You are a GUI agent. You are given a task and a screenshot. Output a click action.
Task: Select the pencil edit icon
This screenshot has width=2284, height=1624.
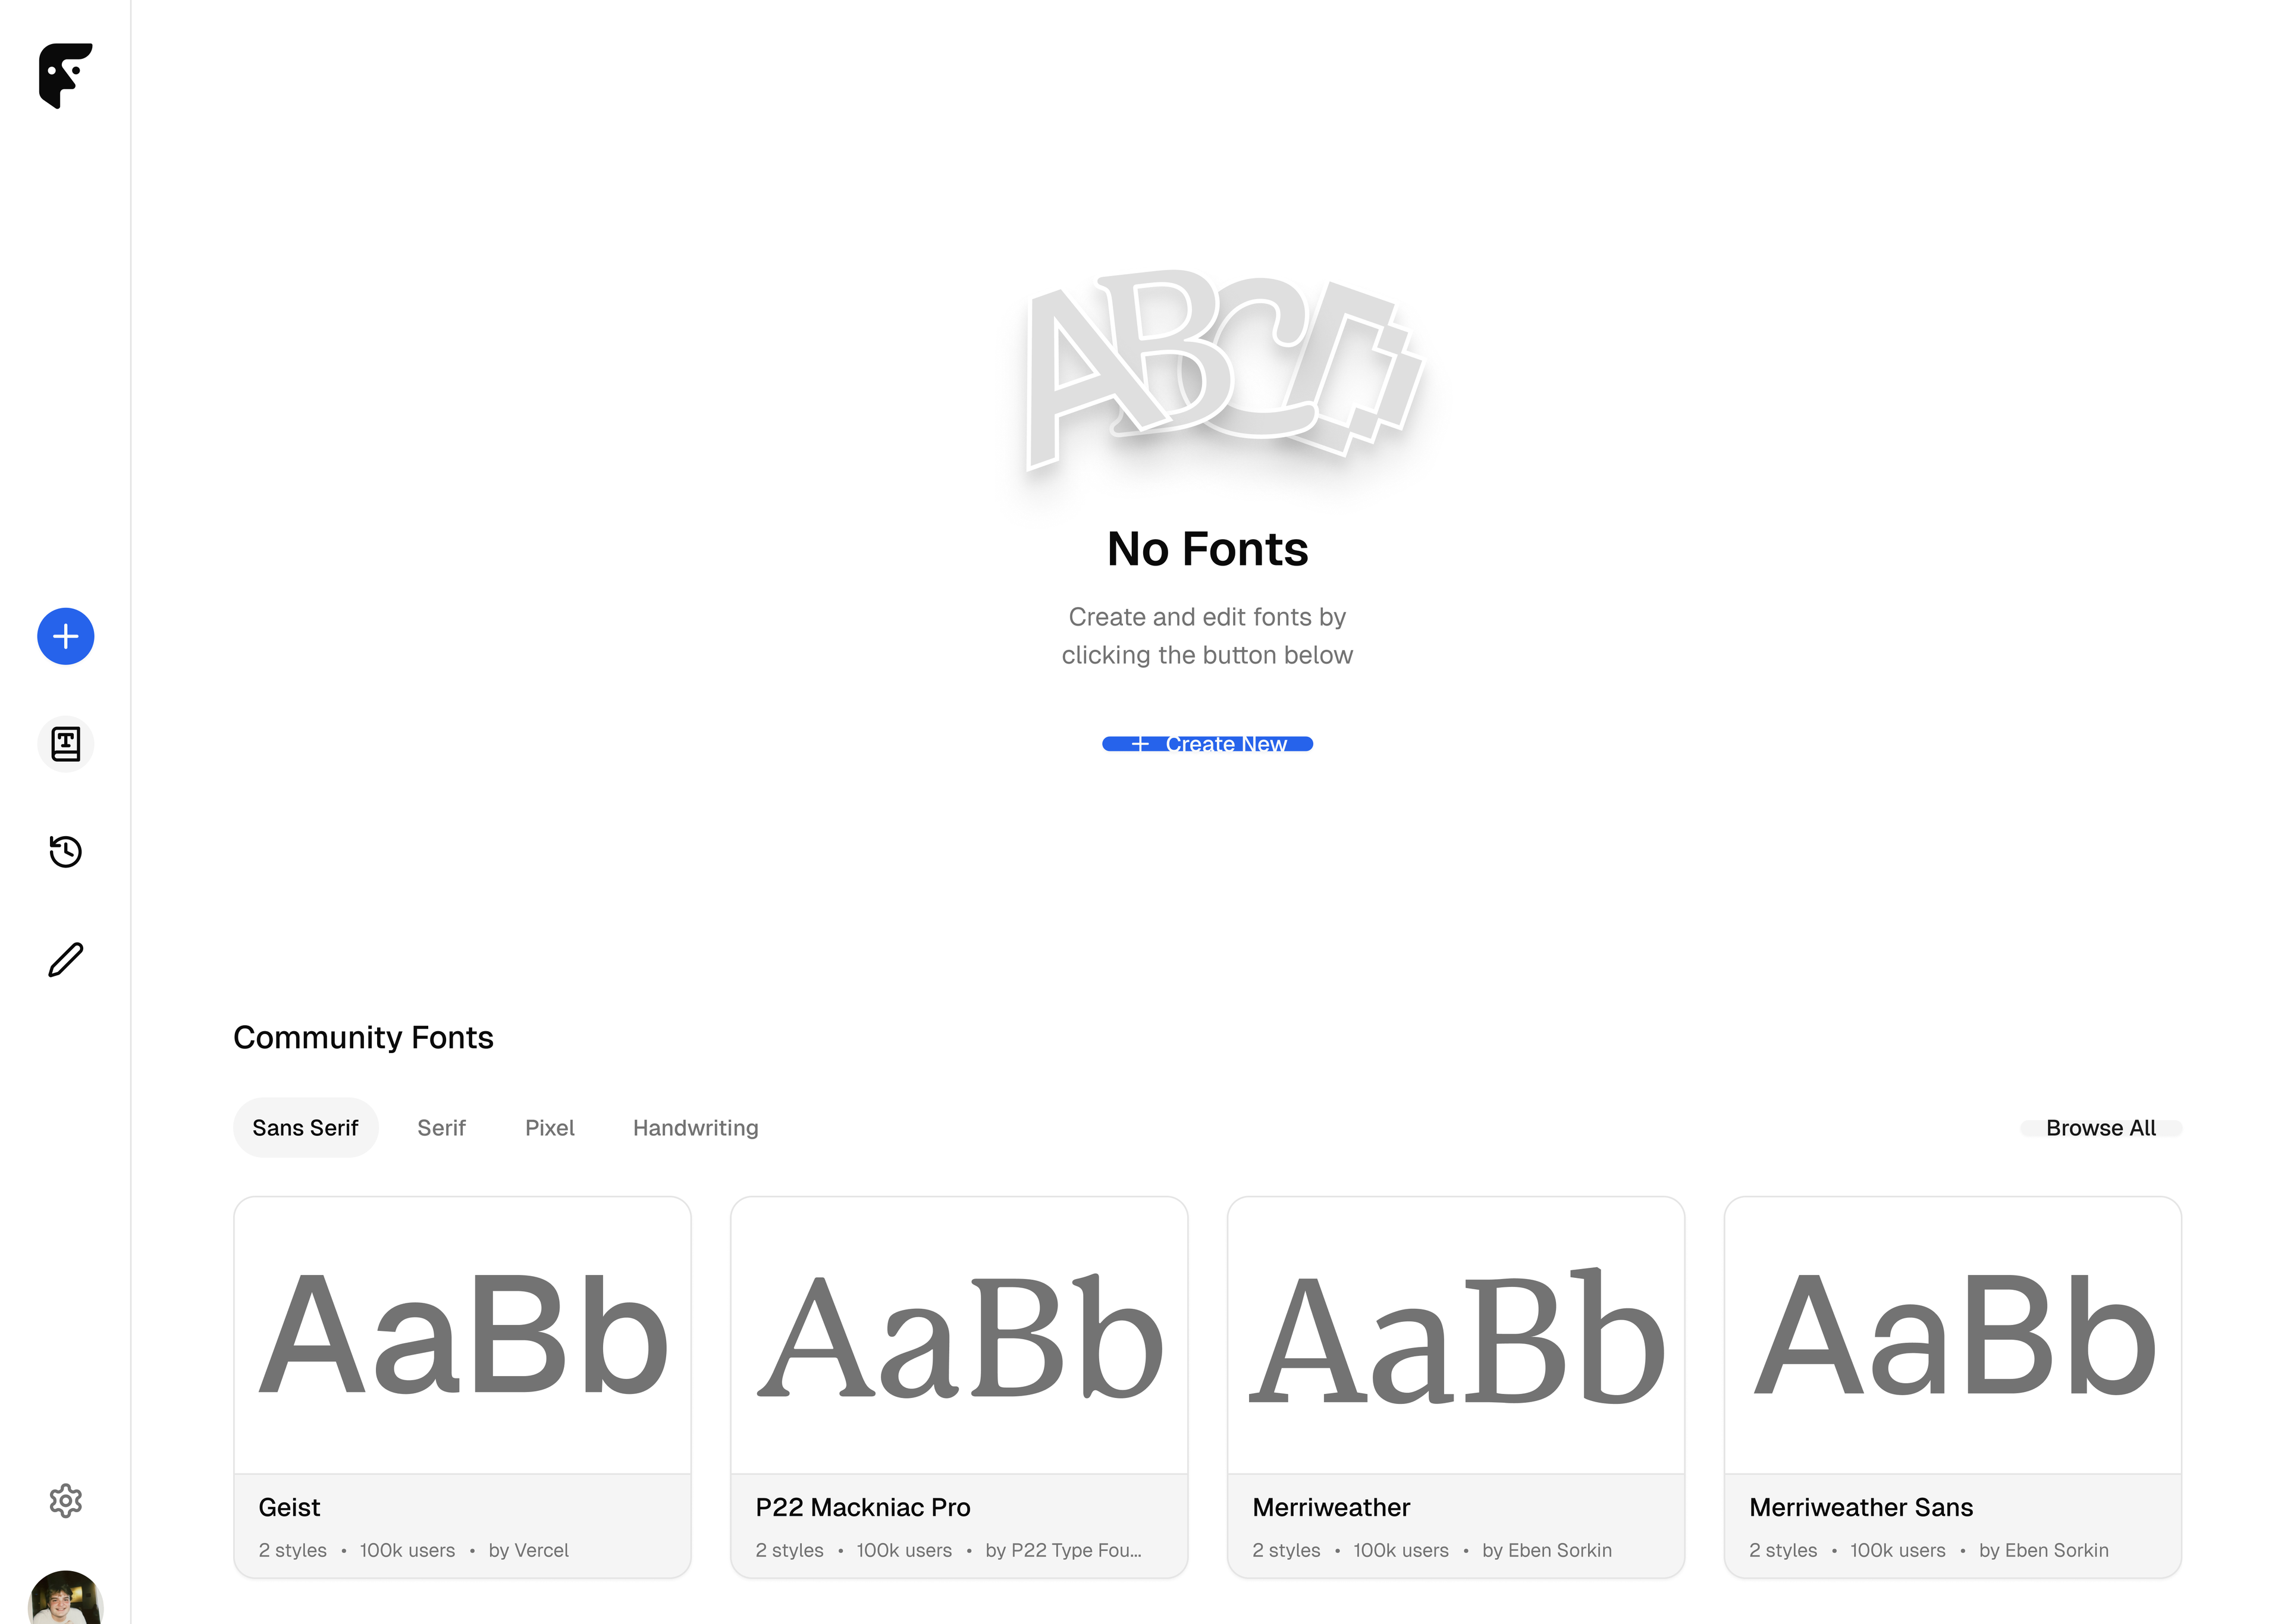tap(66, 960)
